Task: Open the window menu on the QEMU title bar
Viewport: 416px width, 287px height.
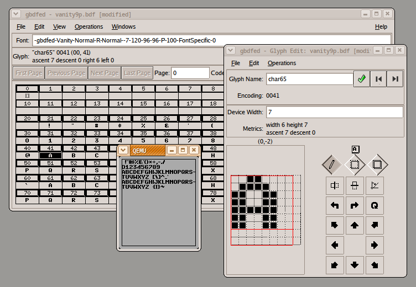Action: click(123, 150)
